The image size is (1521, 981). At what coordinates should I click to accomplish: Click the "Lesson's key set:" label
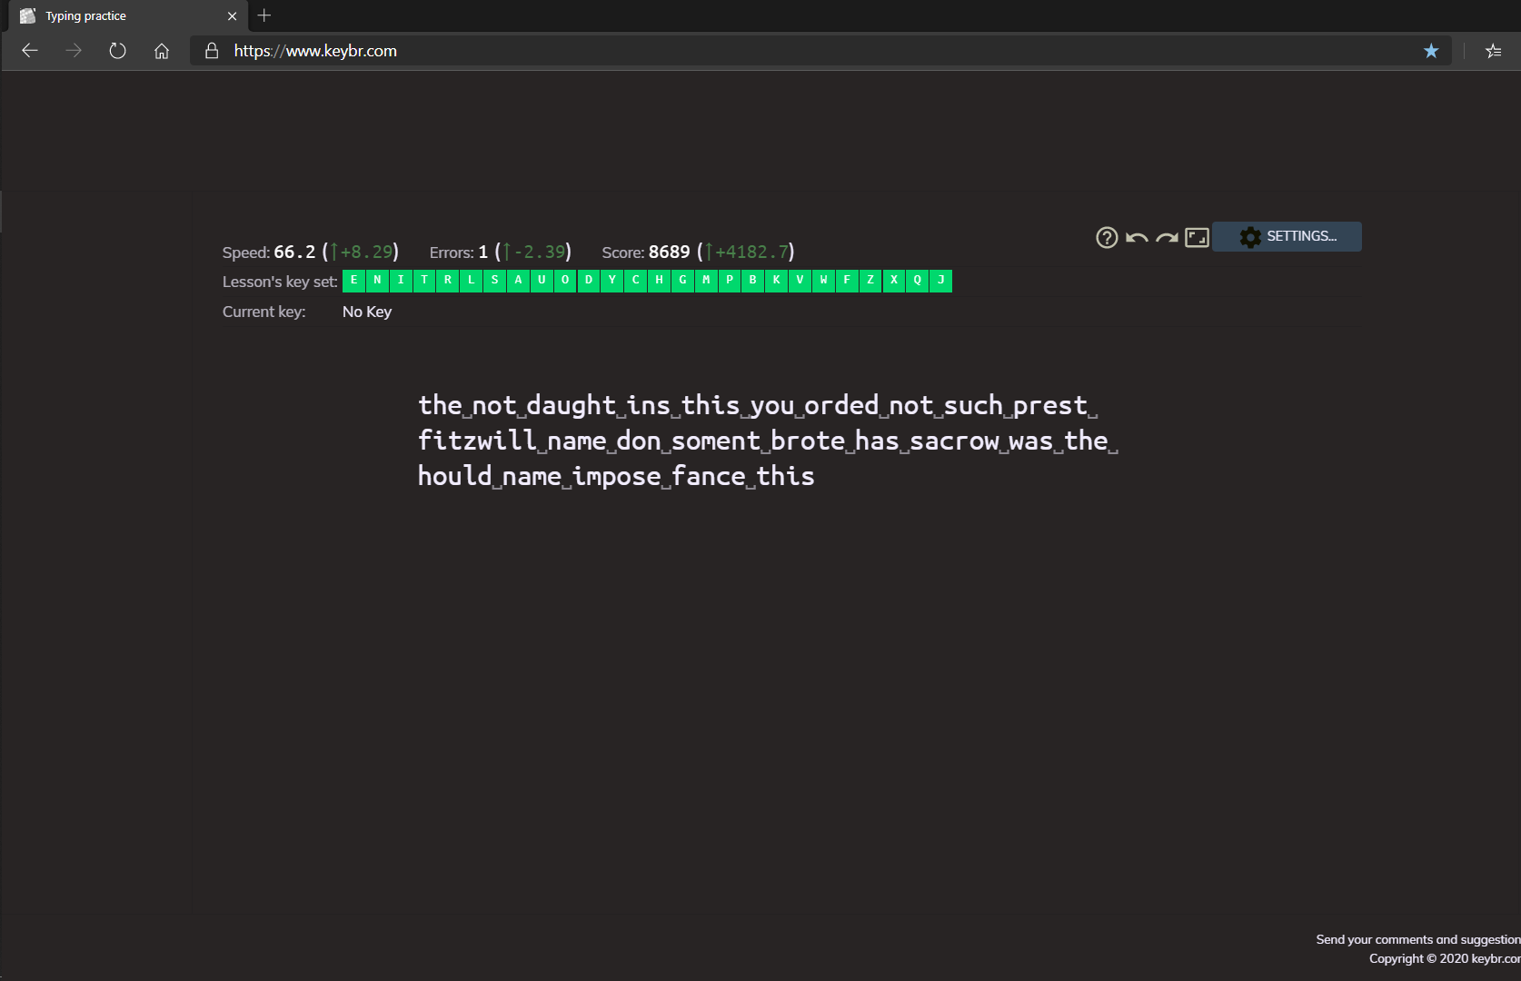[x=280, y=282]
